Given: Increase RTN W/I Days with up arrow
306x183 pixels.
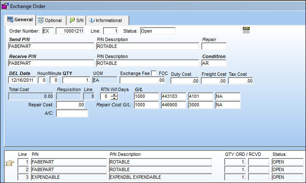Looking at the screenshot, I should [114, 95].
